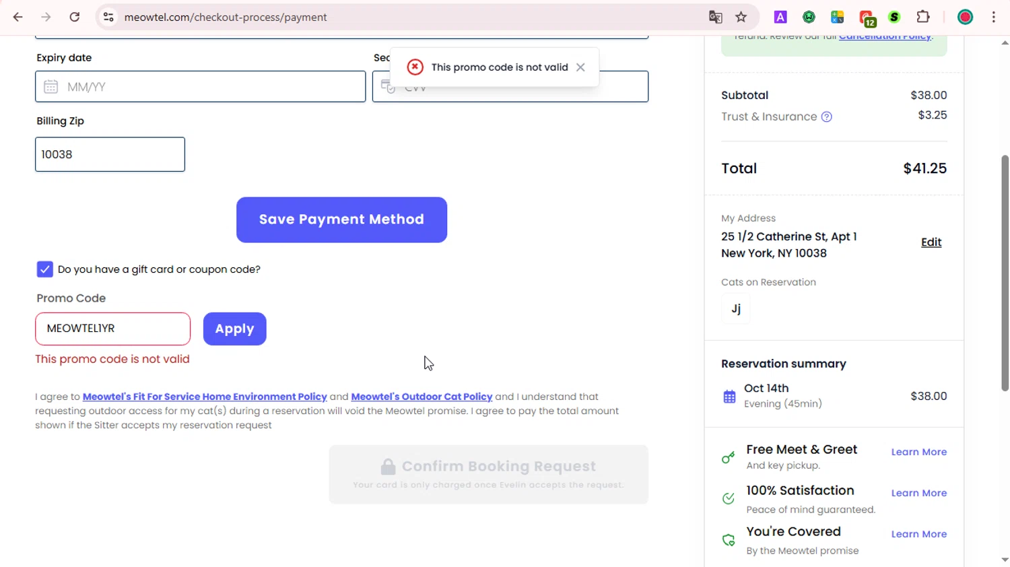The image size is (1010, 567).
Task: Bookmark this page with the star icon
Action: point(741,17)
